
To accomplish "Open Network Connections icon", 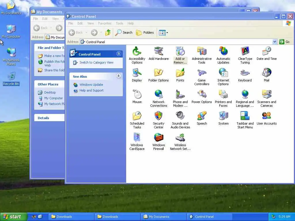I will (x=159, y=99).
